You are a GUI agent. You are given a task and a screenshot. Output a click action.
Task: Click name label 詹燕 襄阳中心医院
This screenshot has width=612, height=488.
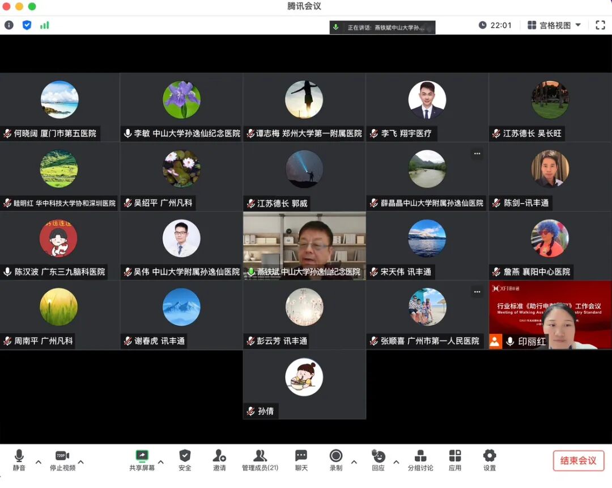click(x=537, y=272)
